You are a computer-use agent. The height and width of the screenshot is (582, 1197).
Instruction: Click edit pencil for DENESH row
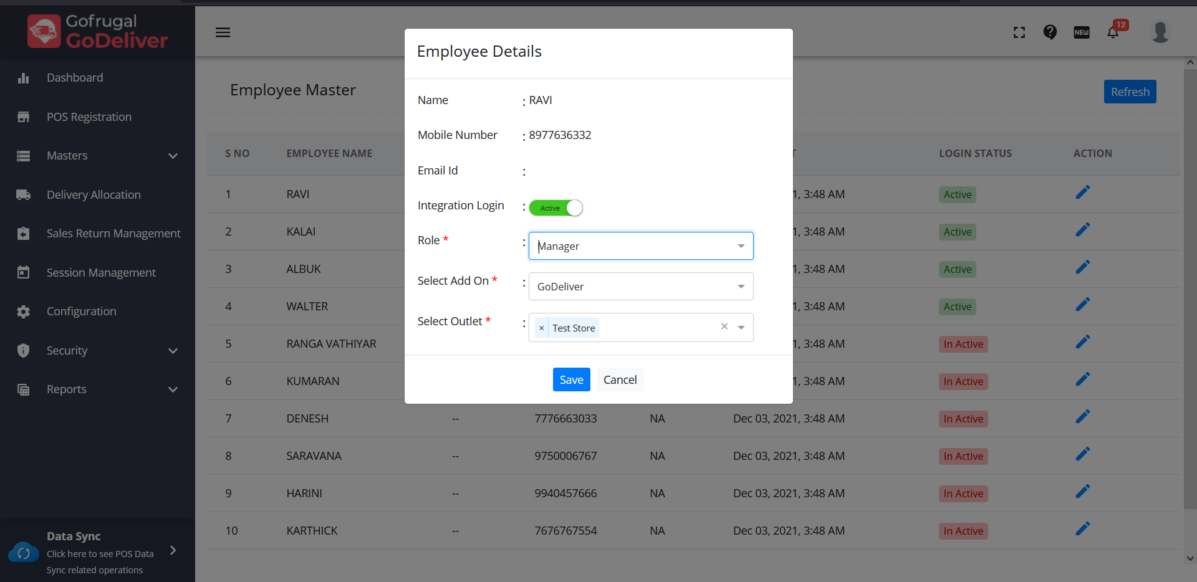pyautogui.click(x=1083, y=417)
